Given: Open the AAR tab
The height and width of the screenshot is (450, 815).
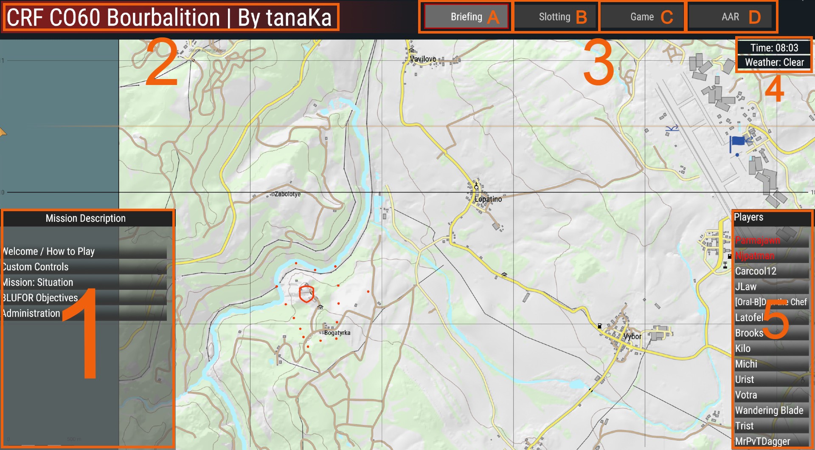Looking at the screenshot, I should tap(730, 17).
